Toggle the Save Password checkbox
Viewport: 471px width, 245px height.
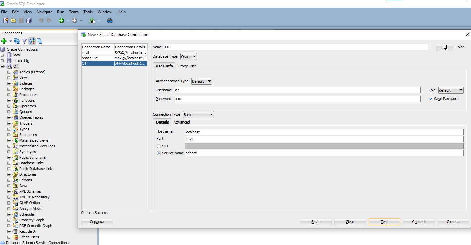[431, 99]
